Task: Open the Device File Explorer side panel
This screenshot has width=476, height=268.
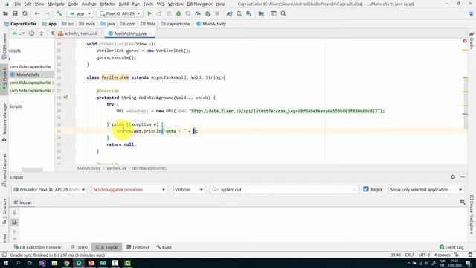Action: [472, 215]
